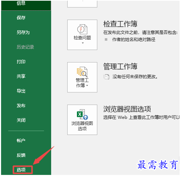The image size is (181, 176).
Task: Select 导出 in the green sidebar
Action: coord(21,91)
